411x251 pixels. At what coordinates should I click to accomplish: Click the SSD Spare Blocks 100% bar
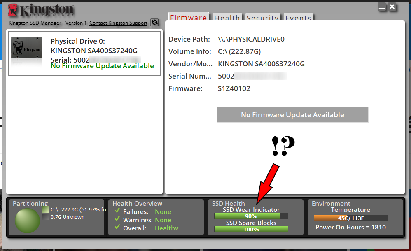(x=251, y=229)
